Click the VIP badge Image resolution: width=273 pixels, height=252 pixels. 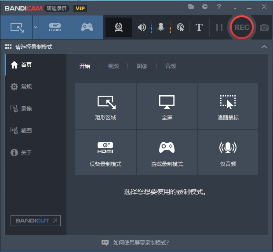(80, 8)
